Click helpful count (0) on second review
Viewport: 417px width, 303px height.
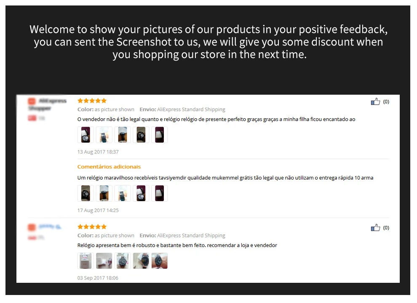(x=386, y=228)
